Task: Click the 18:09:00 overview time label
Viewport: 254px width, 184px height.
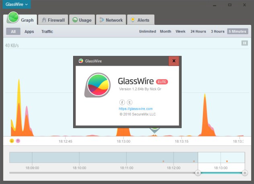Action: pos(32,168)
